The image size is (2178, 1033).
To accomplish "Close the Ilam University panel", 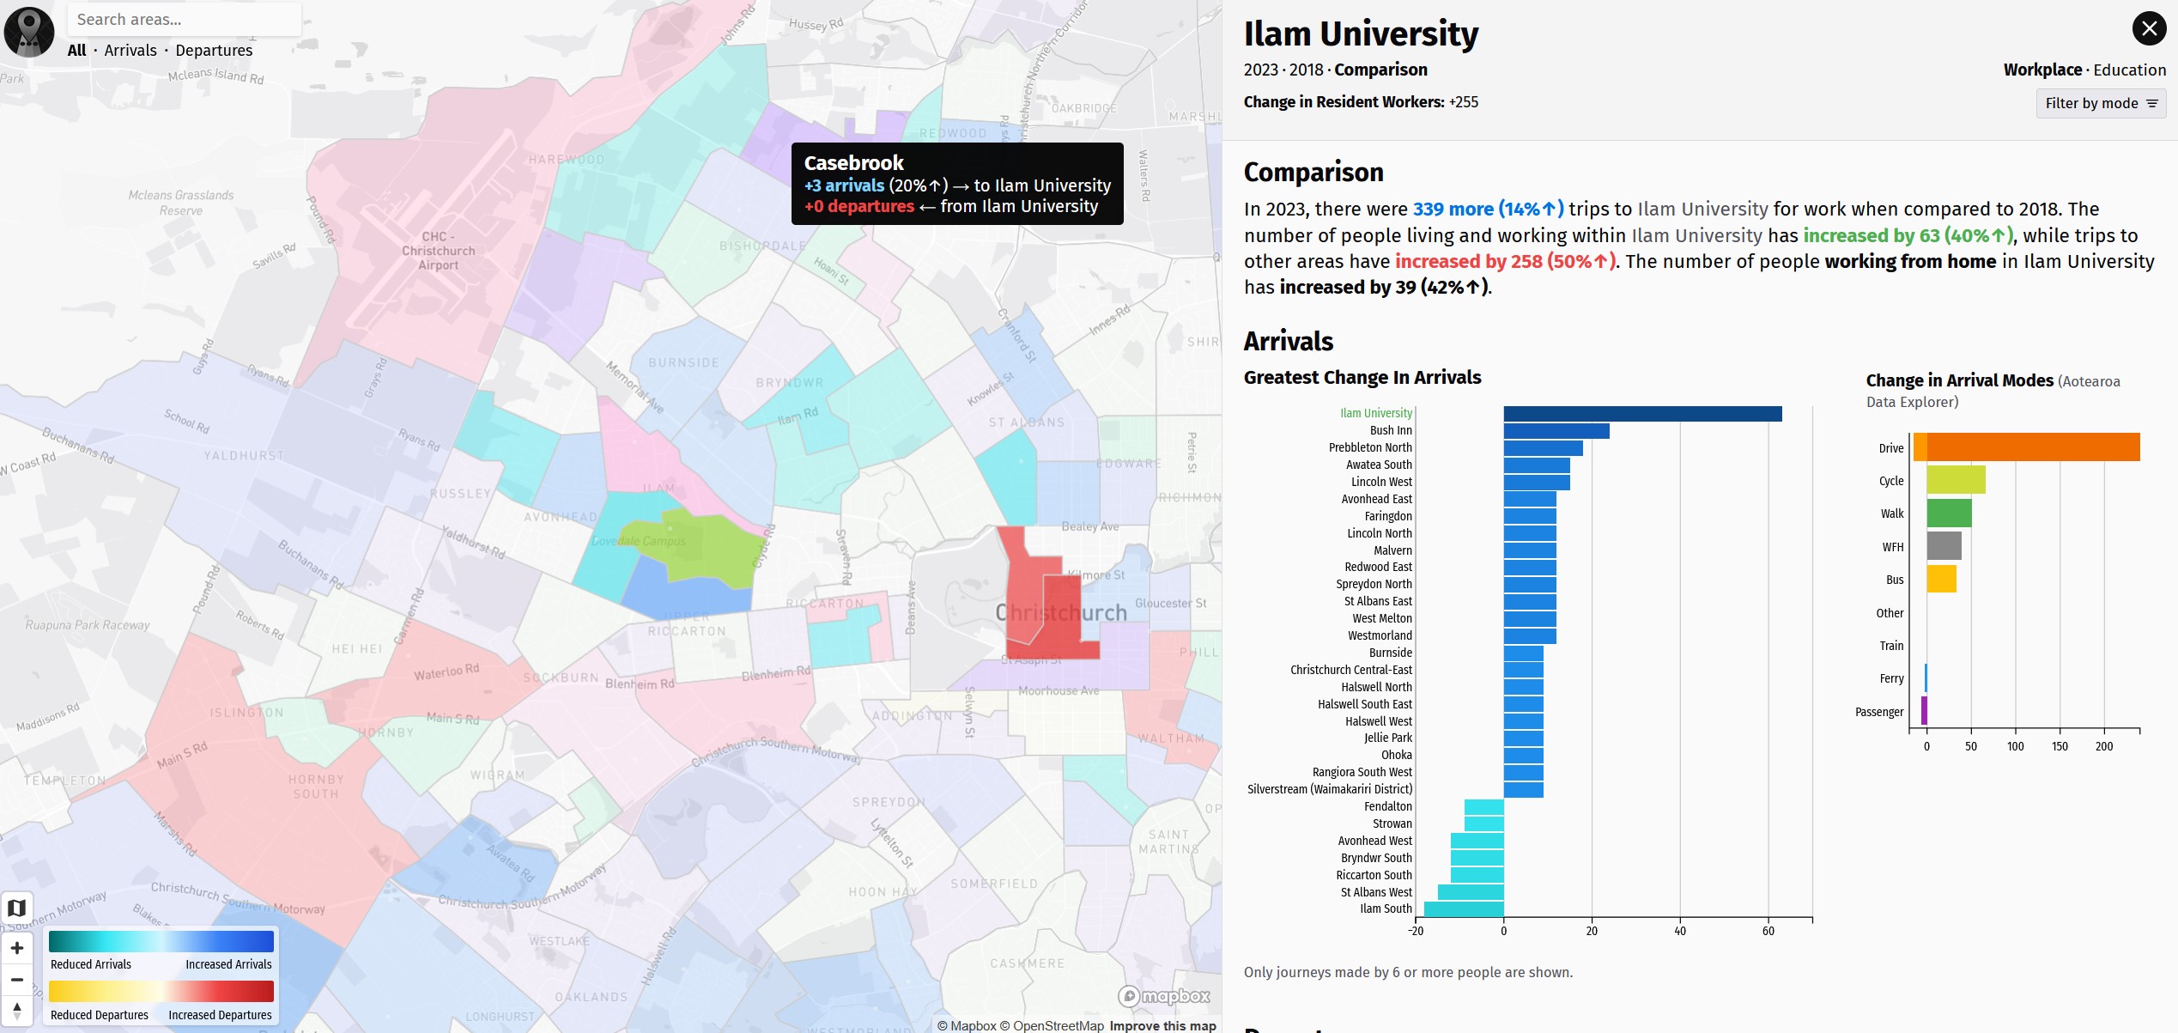I will (x=2148, y=29).
